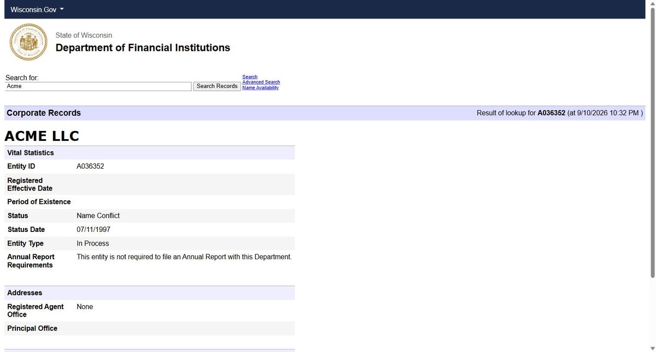This screenshot has height=352, width=656.
Task: Click the Vital Statistics section header
Action: pos(150,153)
